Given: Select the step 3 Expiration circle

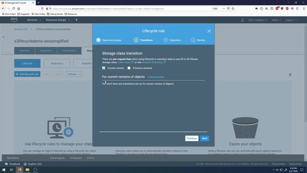Looking at the screenshot, I should [x=165, y=40].
